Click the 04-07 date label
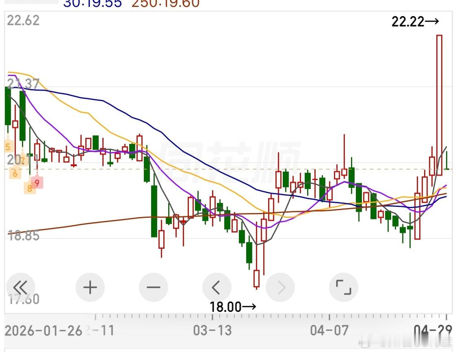This screenshot has width=457, height=352. (x=329, y=331)
